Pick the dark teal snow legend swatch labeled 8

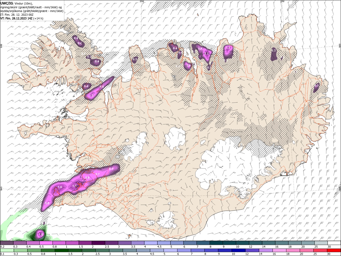(x=216, y=243)
